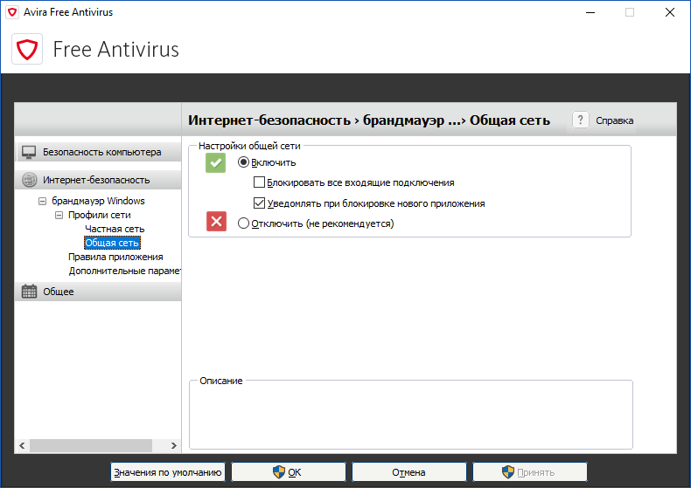Image resolution: width=691 pixels, height=488 pixels.
Task: Select Общая сеть in the tree
Action: pyautogui.click(x=112, y=243)
